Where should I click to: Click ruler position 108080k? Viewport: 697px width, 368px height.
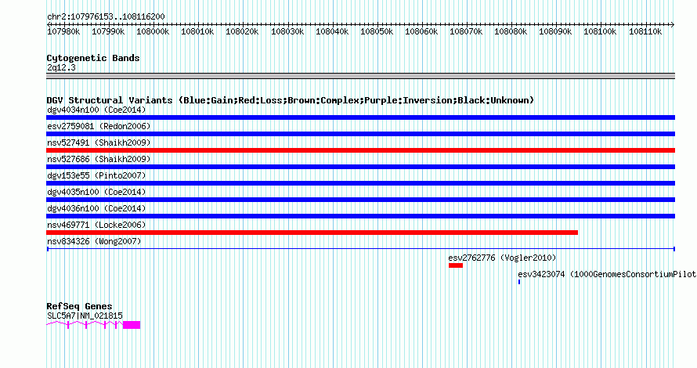click(511, 32)
